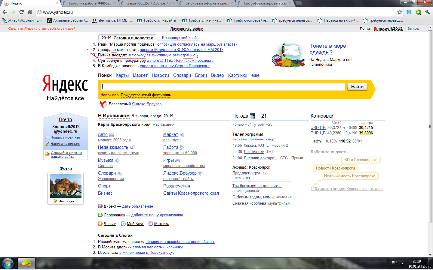Bookmark this page with the star icon
Image resolution: width=433 pixels, height=270 pixels.
tap(400, 12)
